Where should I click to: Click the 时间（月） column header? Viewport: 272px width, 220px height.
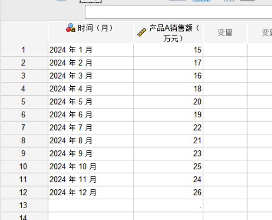(91, 33)
